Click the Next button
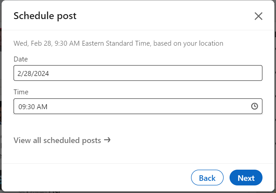This screenshot has height=193, width=276. click(x=246, y=178)
